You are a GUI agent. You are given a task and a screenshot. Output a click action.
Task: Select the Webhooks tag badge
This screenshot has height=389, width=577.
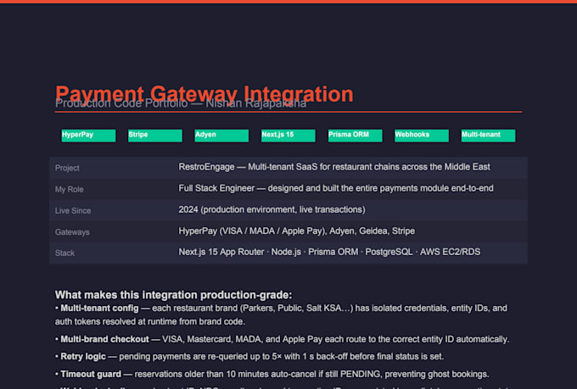coord(422,136)
